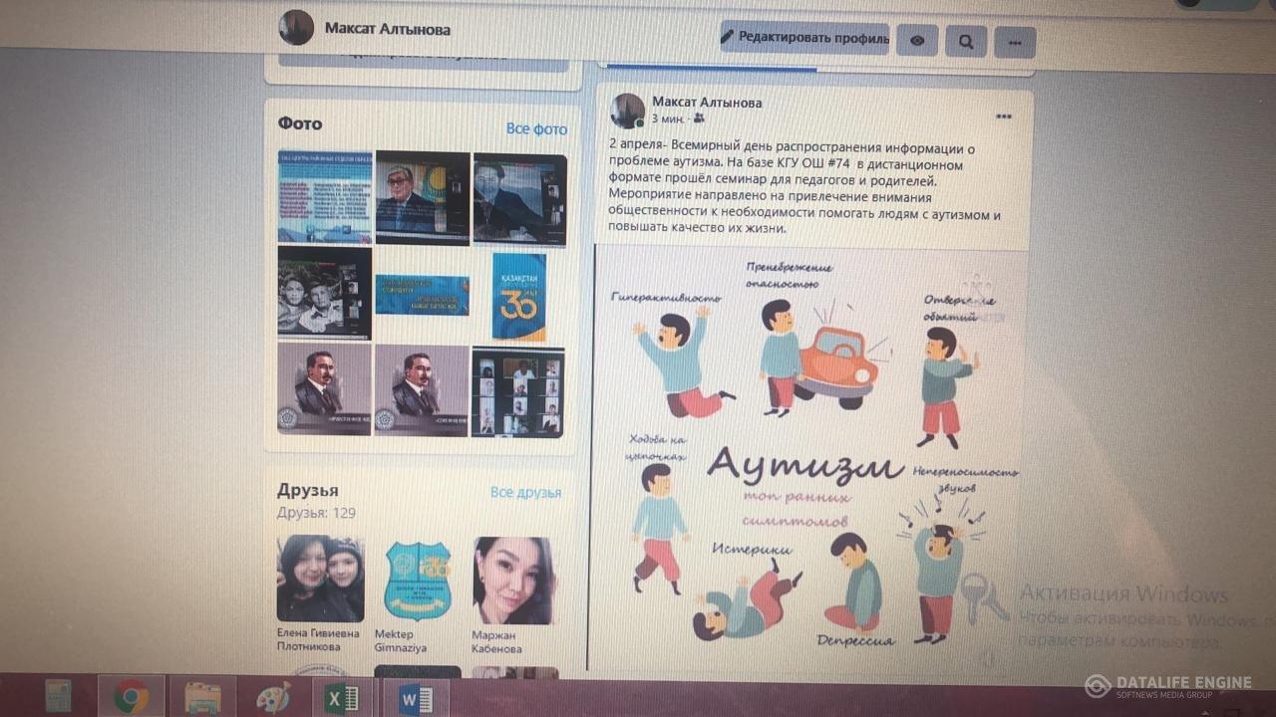Image resolution: width=1276 pixels, height=717 pixels.
Task: Open Google Chrome from the taskbar
Action: coord(131,697)
